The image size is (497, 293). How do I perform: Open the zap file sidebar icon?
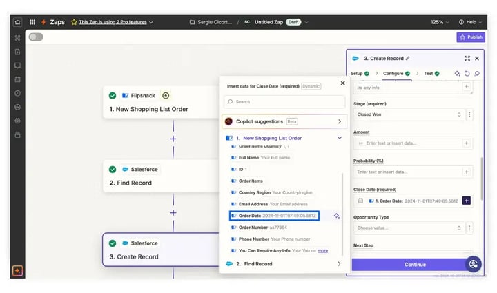coord(17,52)
